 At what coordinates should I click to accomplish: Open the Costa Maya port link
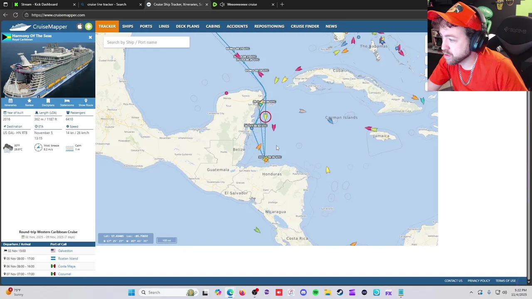click(66, 266)
